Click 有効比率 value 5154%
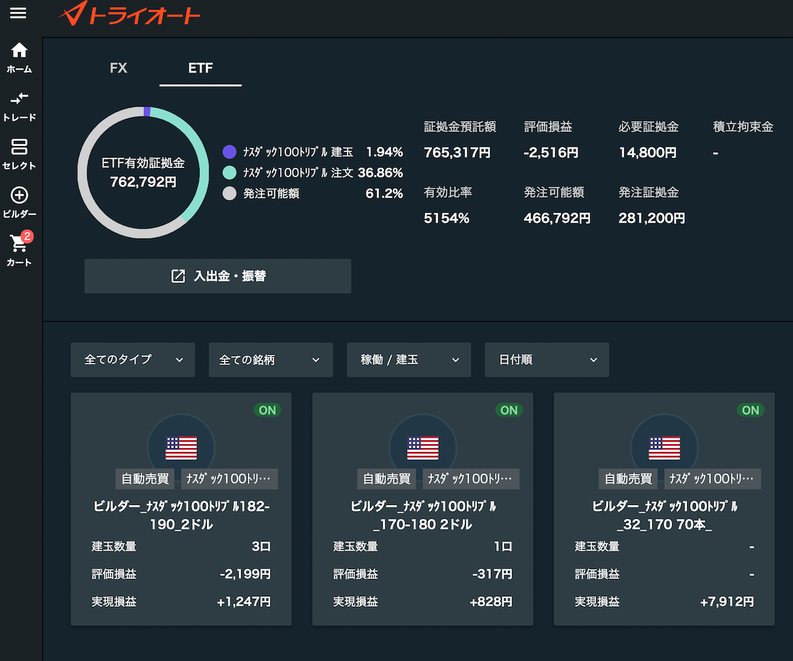This screenshot has width=793, height=661. click(x=447, y=218)
